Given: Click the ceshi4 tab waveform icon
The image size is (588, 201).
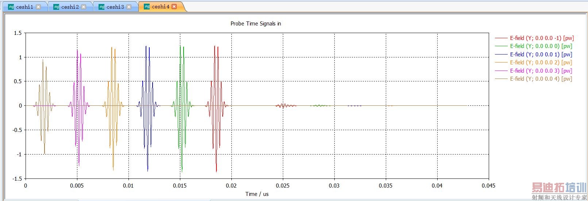Looking at the screenshot, I should click(147, 7).
